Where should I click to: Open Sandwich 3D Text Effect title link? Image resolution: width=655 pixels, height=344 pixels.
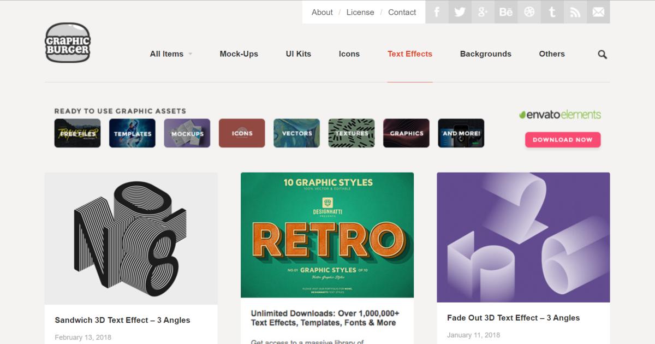click(x=123, y=320)
